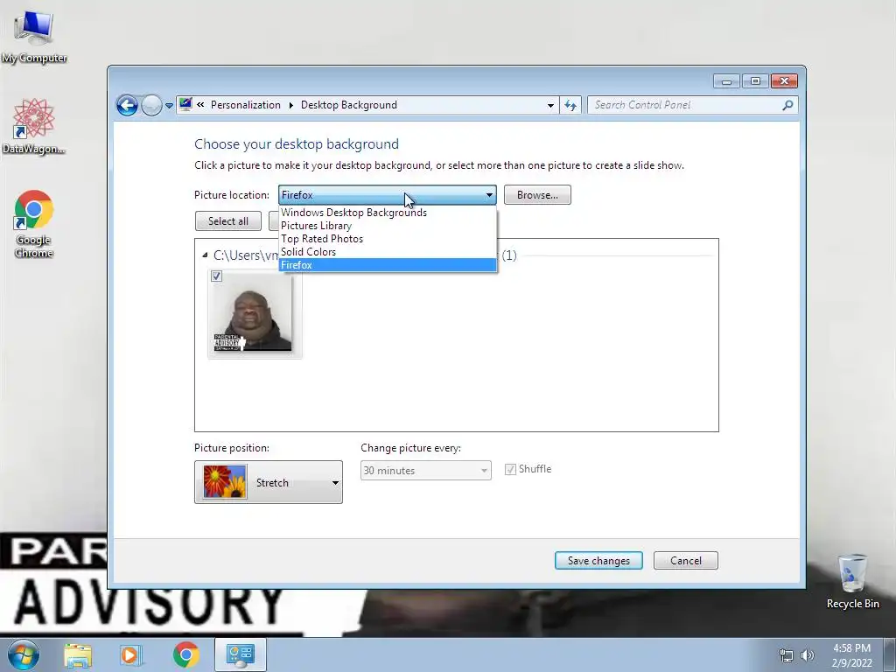This screenshot has height=672, width=896.
Task: Collapse the C:\Users folder group triangle
Action: 205,255
